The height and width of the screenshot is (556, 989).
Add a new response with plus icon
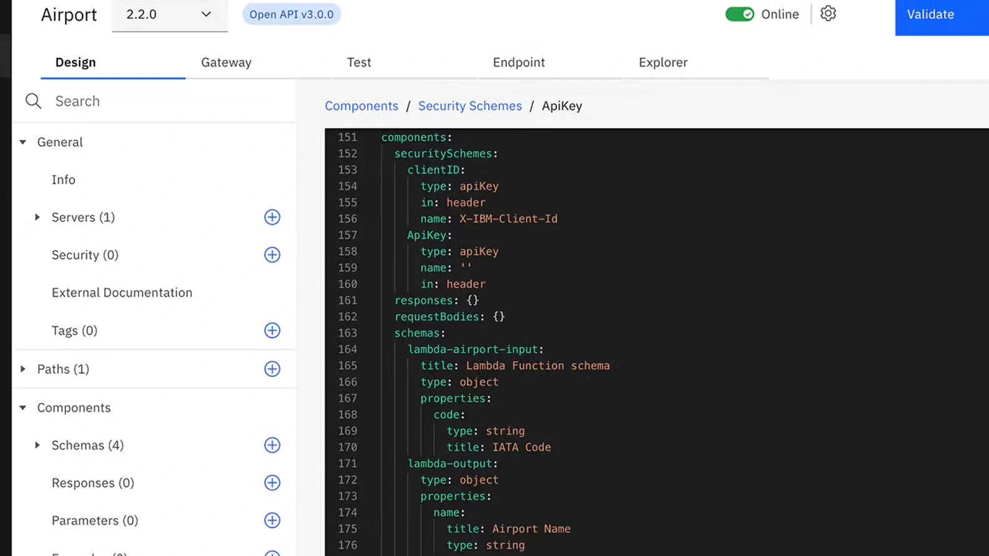point(272,483)
